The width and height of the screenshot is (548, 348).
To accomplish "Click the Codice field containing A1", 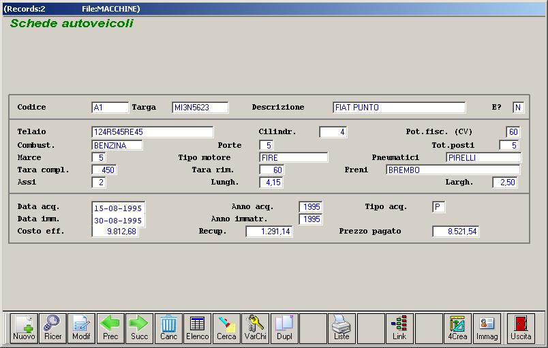I will tap(110, 108).
